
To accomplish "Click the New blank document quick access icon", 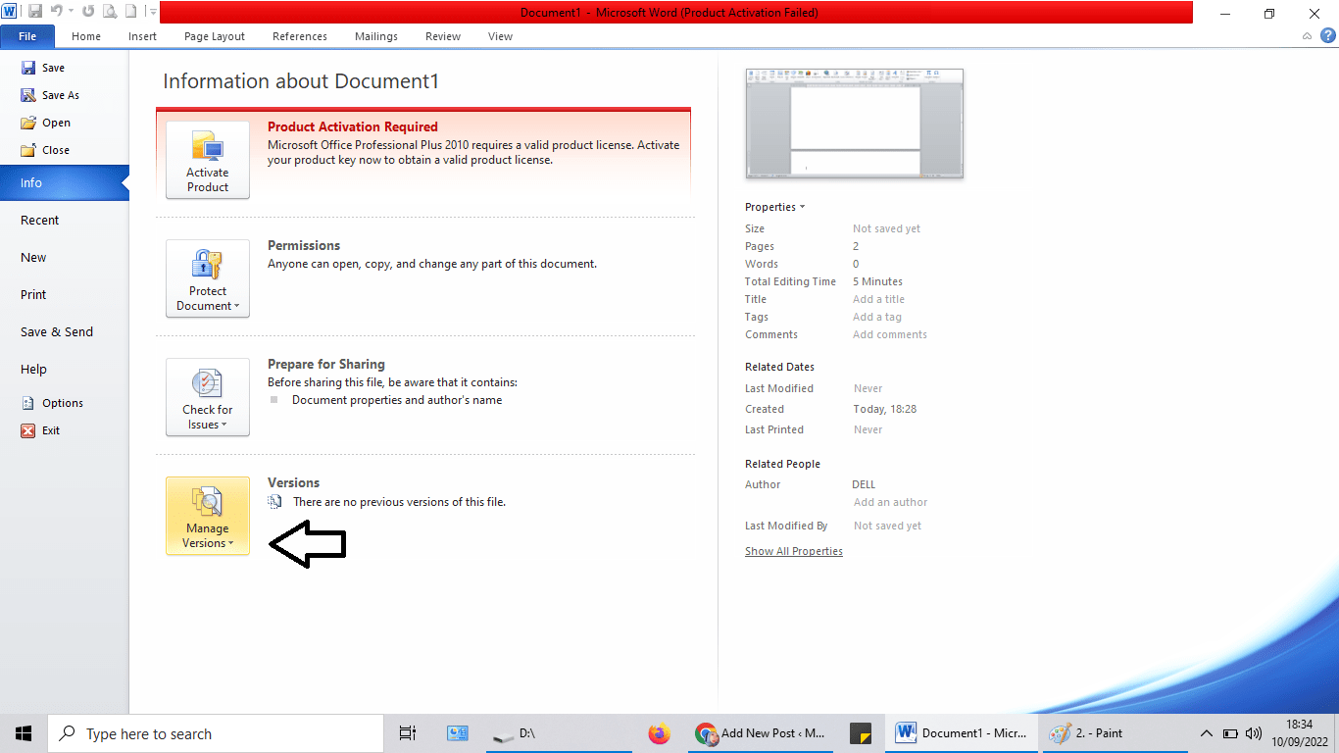I will coord(130,12).
